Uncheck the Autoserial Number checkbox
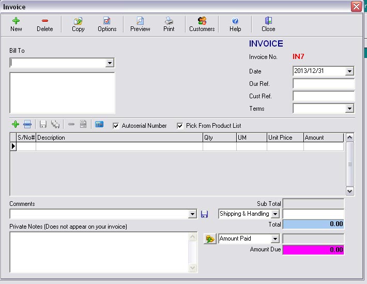Screen dimensions: 367x284 pyautogui.click(x=116, y=126)
